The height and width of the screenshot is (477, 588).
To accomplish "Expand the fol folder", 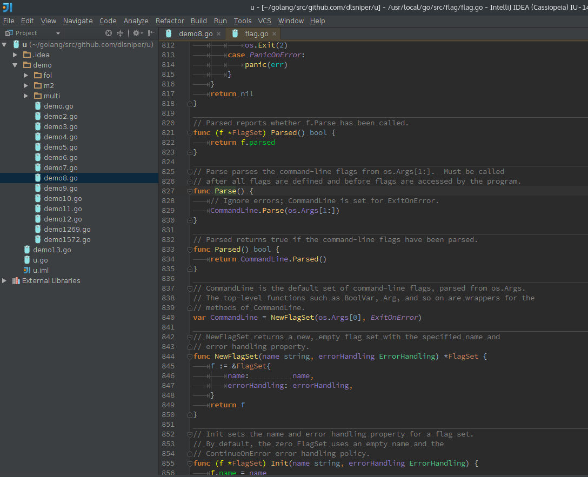I will tap(26, 75).
